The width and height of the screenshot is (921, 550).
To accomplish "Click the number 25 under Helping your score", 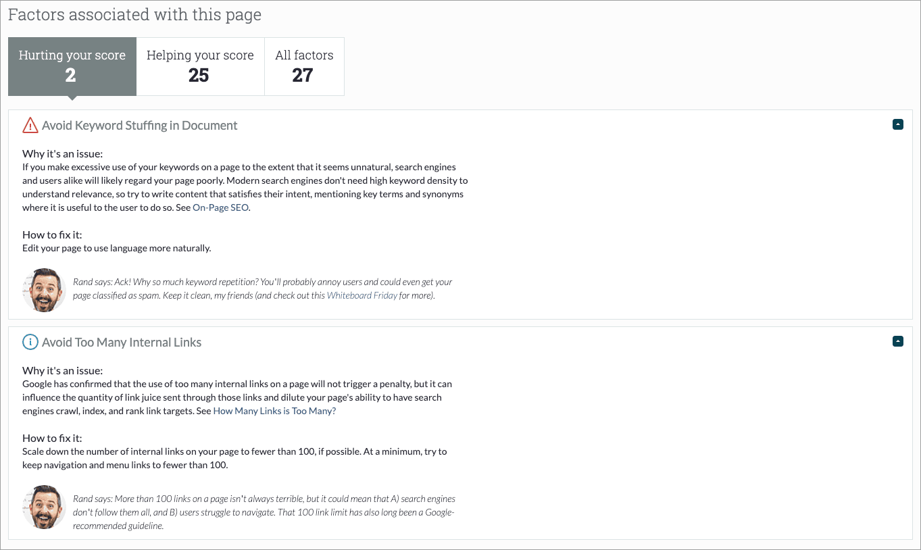I will tap(199, 76).
